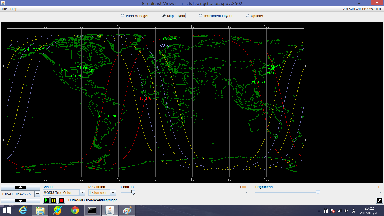Open the Help menu
The width and height of the screenshot is (384, 216).
[14, 9]
